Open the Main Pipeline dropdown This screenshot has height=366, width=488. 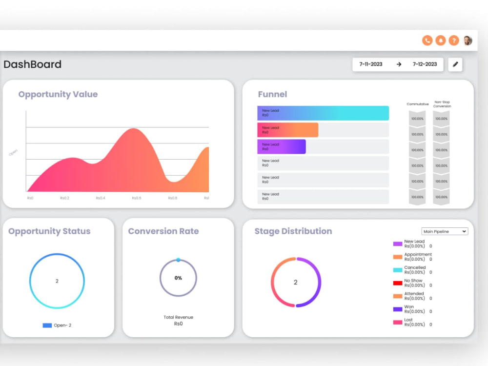point(445,231)
